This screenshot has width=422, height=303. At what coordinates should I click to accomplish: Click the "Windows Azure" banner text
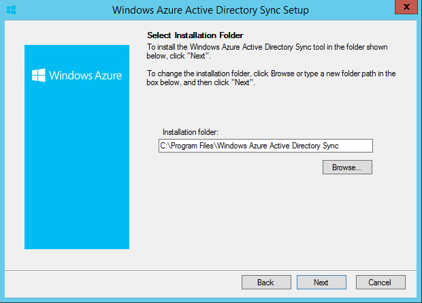[85, 76]
